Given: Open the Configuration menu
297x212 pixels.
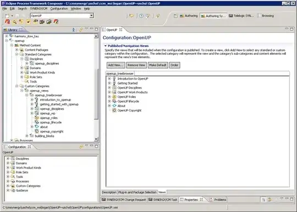Looking at the screenshot, I should (59, 9).
